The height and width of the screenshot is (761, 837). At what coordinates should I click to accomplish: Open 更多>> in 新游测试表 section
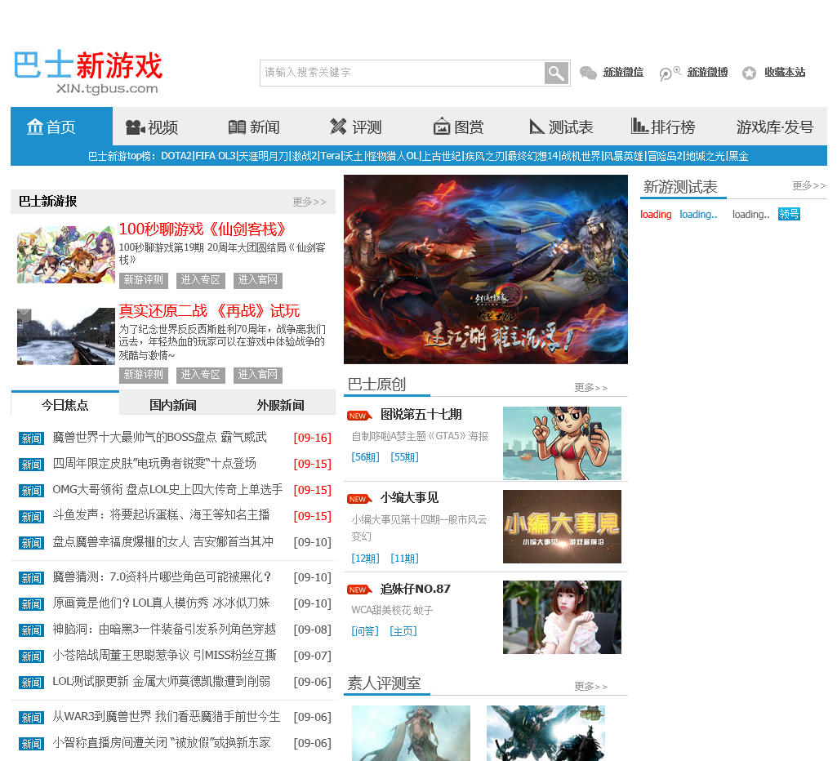(808, 185)
